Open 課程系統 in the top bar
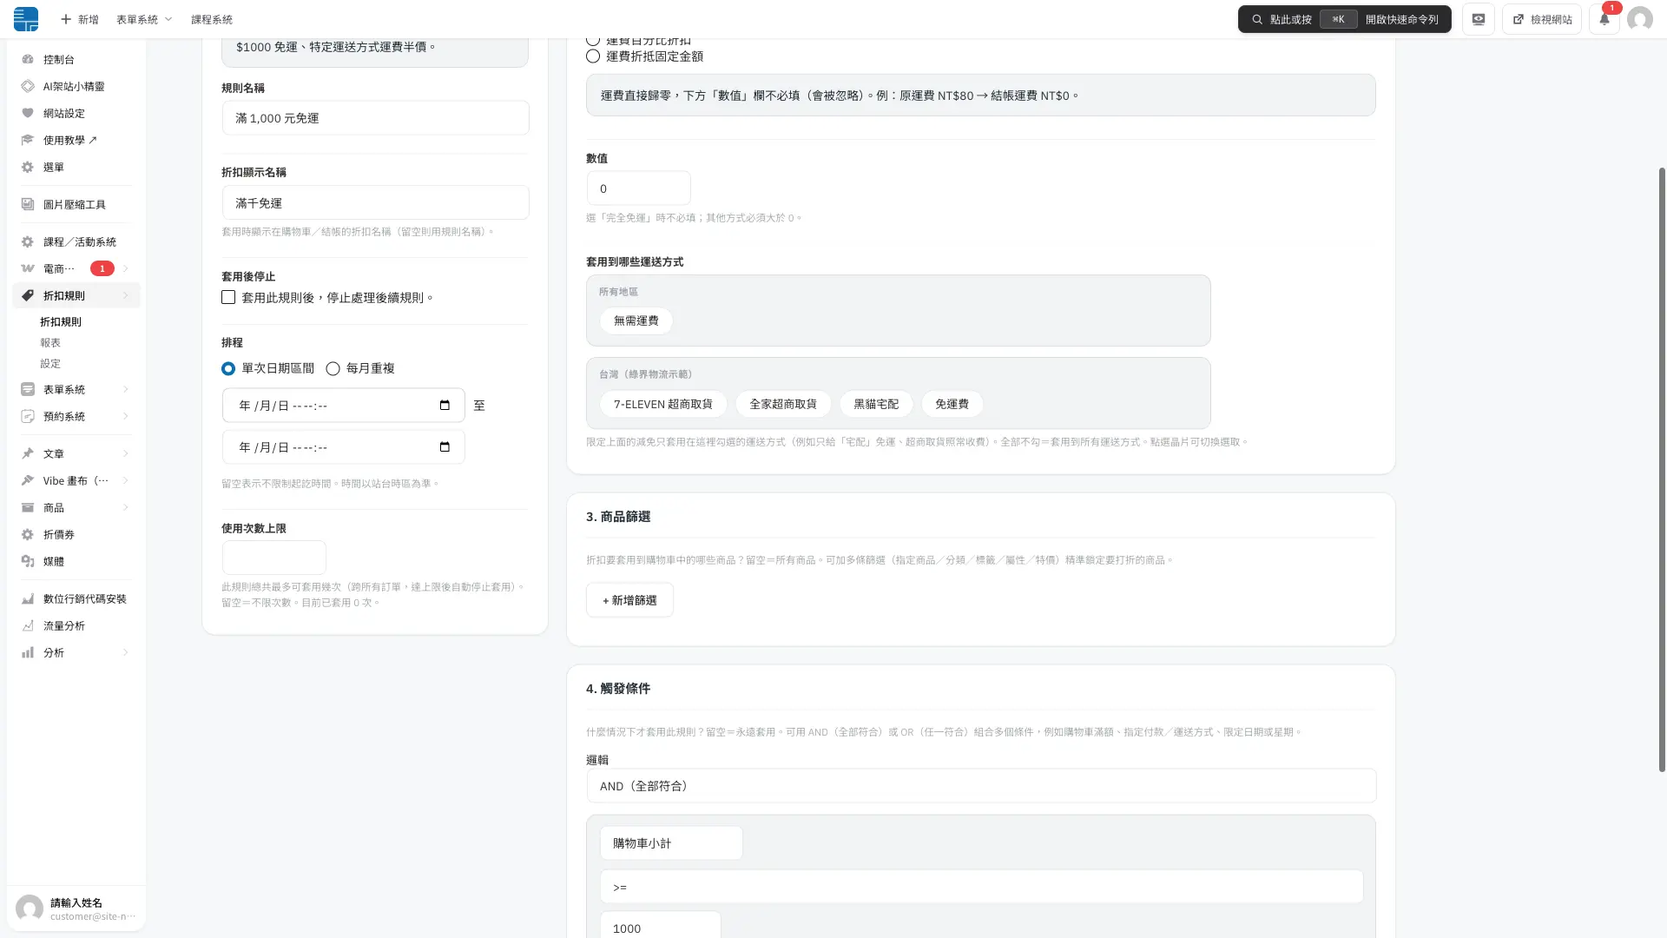Viewport: 1667px width, 938px height. tap(212, 19)
